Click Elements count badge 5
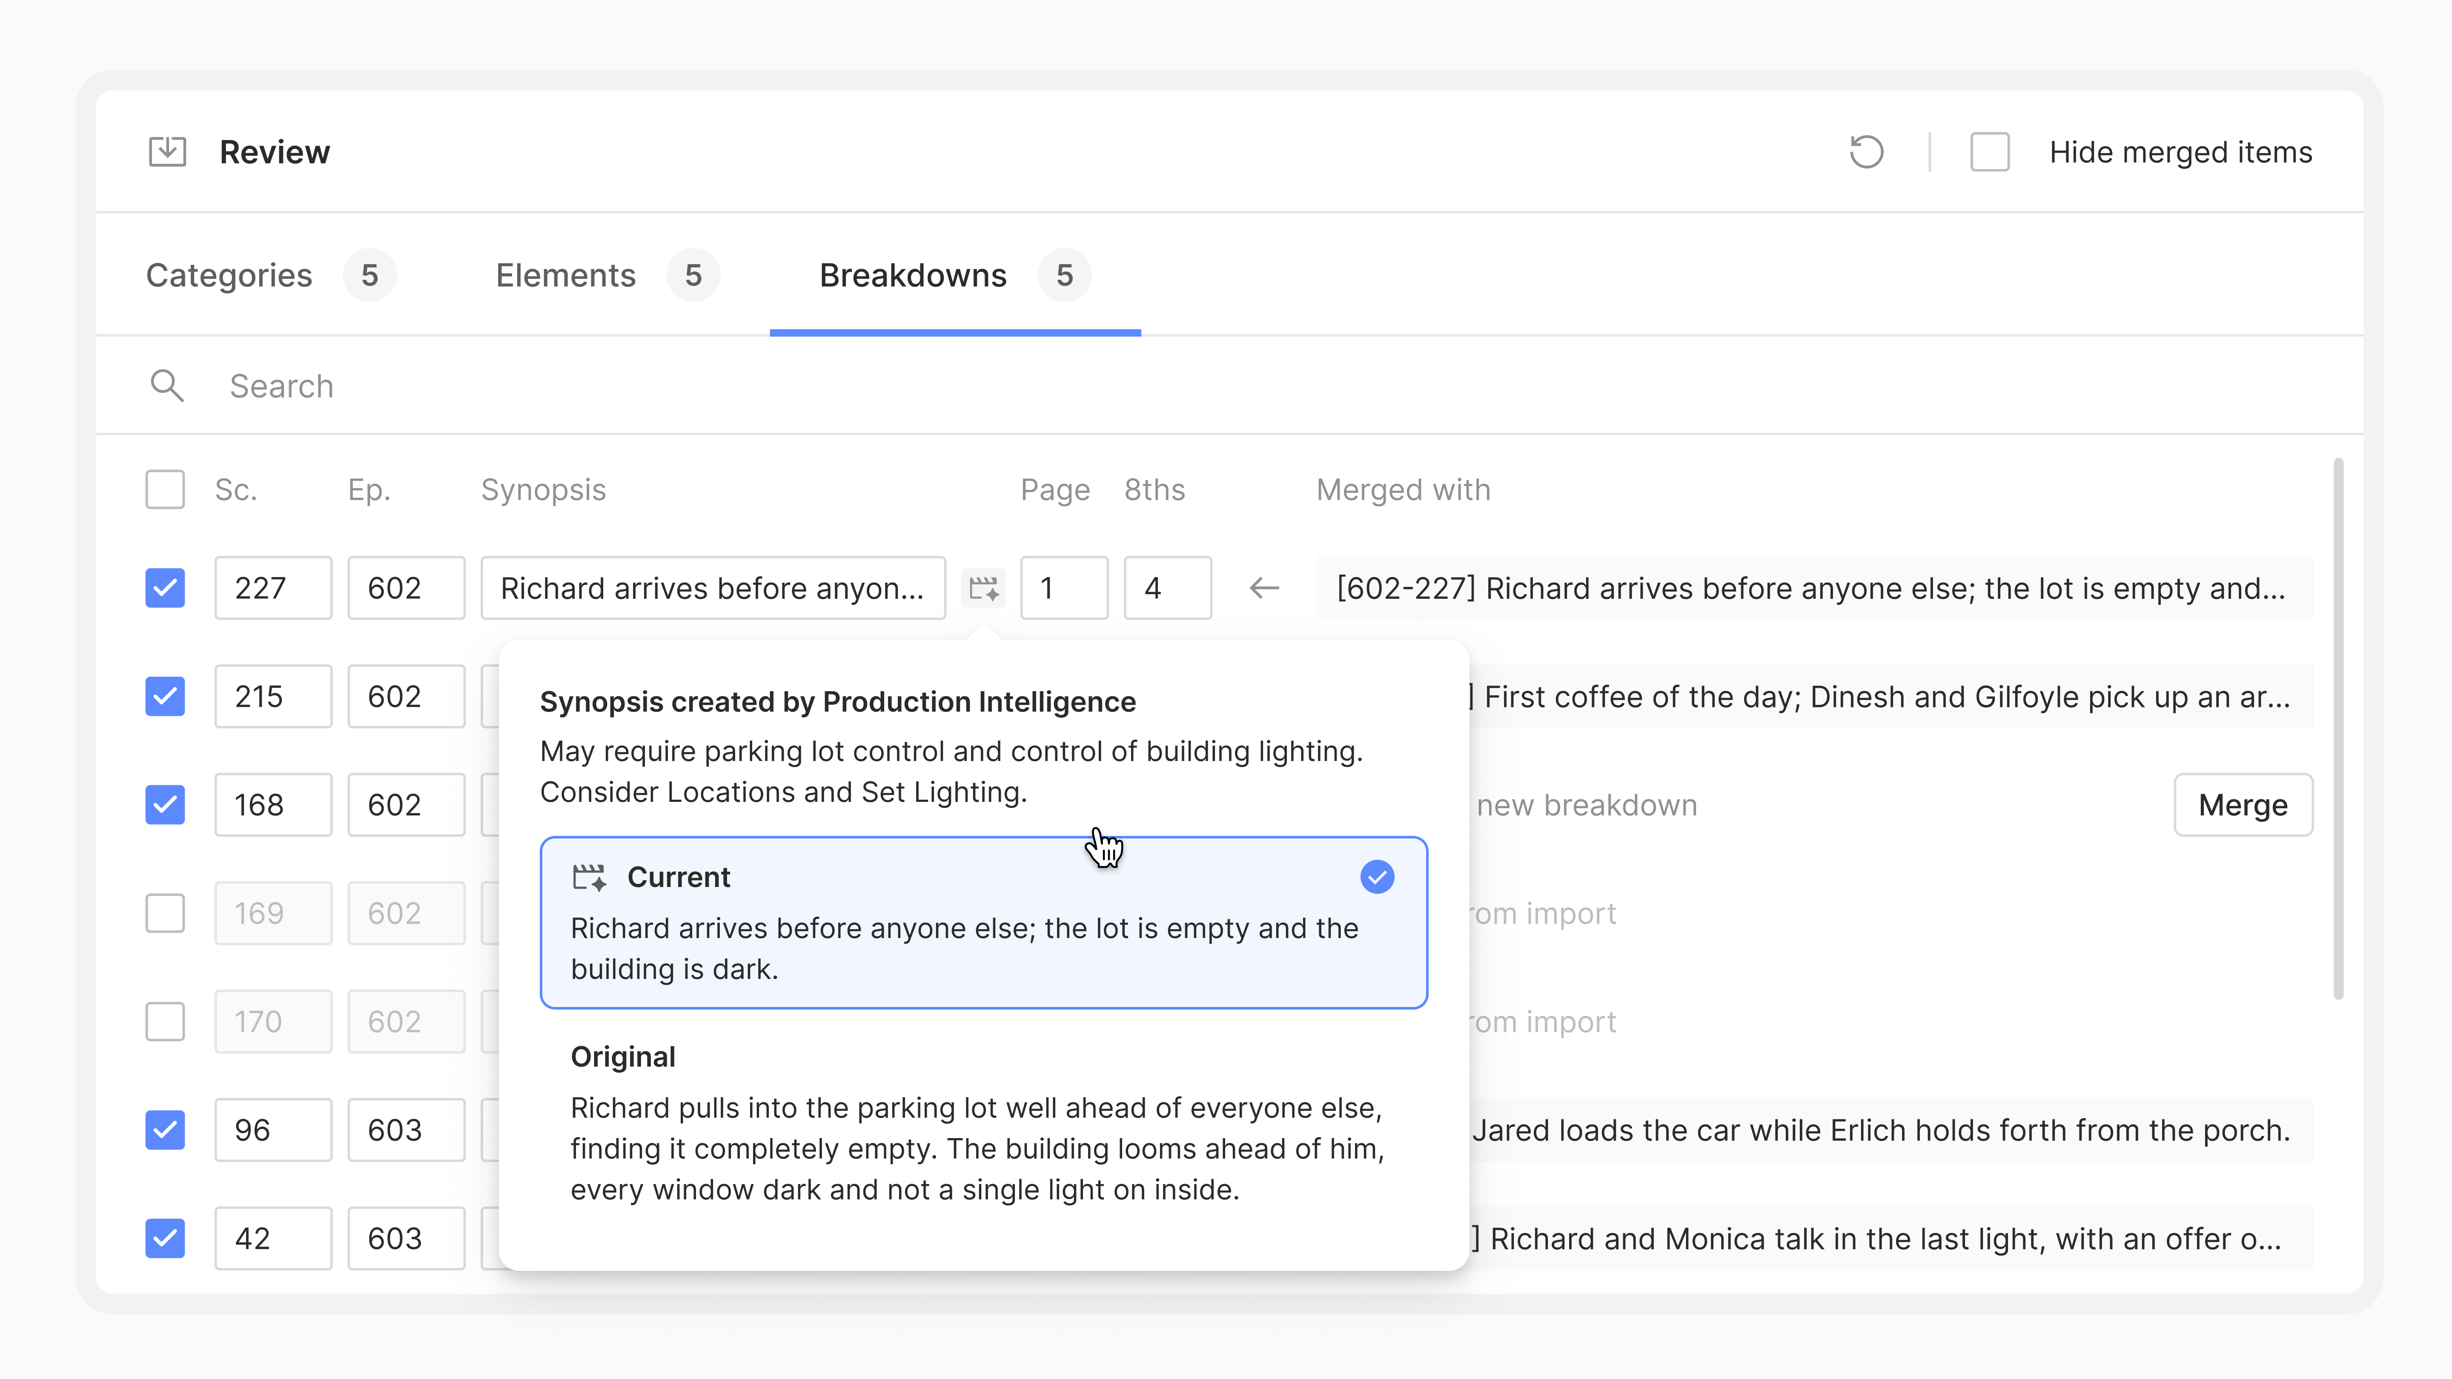Screen dimensions: 2452x1379 tap(693, 275)
